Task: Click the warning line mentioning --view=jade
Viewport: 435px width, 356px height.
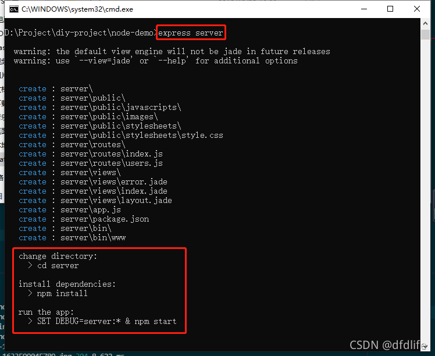Action: [155, 60]
